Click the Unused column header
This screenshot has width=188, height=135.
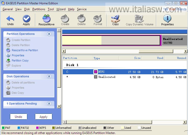tap(176, 58)
